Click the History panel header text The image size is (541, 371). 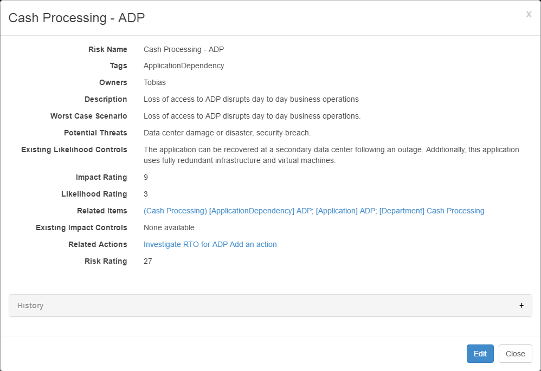click(x=30, y=305)
